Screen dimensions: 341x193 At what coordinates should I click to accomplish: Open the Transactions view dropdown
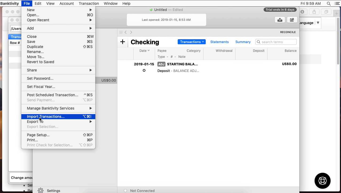[192, 42]
